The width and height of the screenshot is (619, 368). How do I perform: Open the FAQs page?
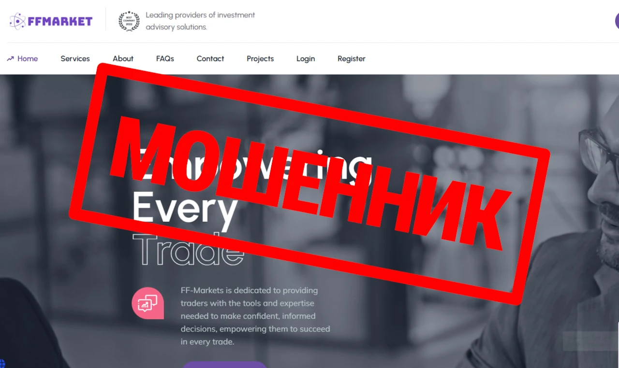point(165,58)
